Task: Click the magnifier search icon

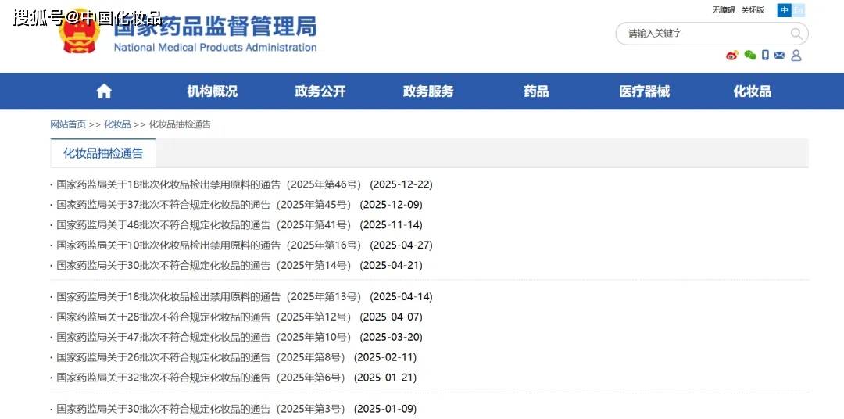Action: click(x=796, y=34)
